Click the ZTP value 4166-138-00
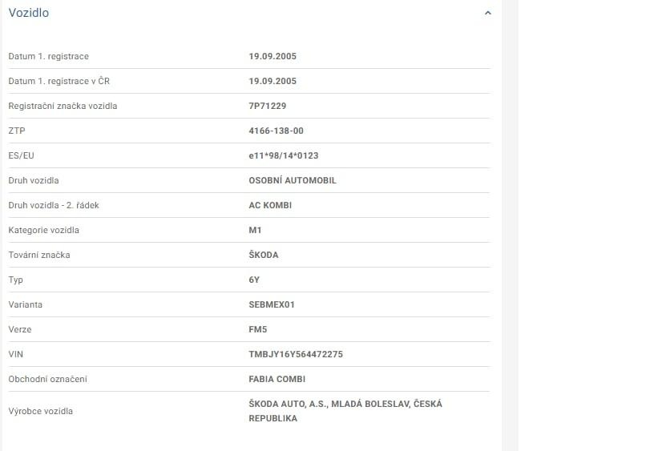 click(x=276, y=131)
